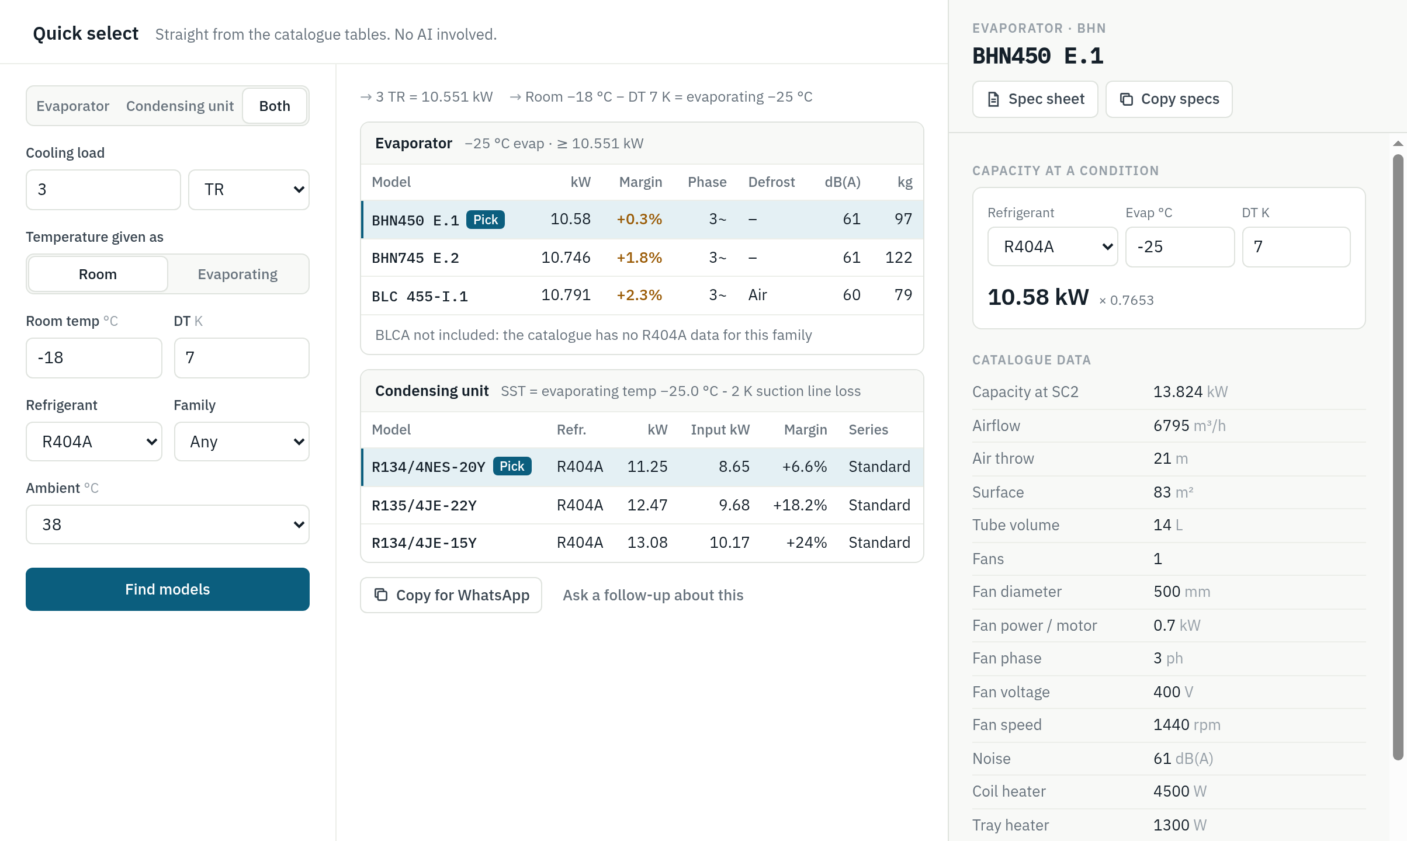The width and height of the screenshot is (1407, 841).
Task: Click the Pick badge on R134/4NES-20Y
Action: [512, 466]
